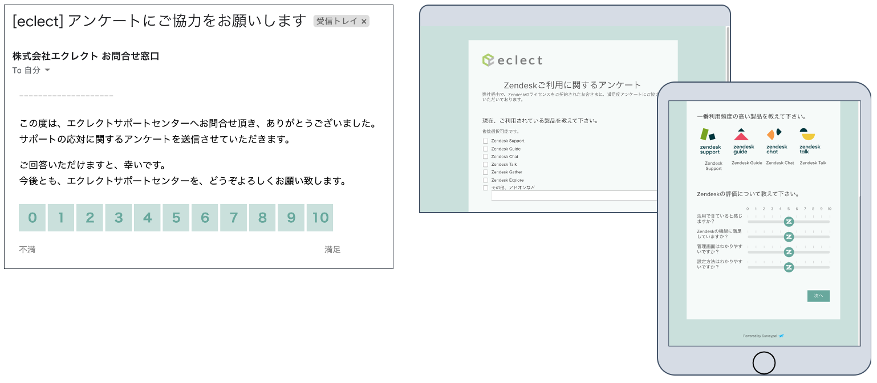Image resolution: width=877 pixels, height=383 pixels.
Task: Check the Zendesk Talk checkbox
Action: point(485,164)
